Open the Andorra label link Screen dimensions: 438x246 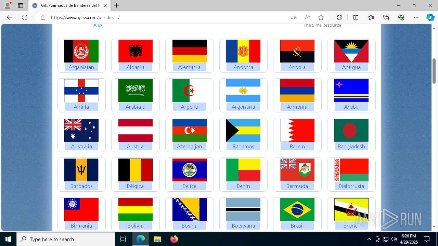(243, 67)
